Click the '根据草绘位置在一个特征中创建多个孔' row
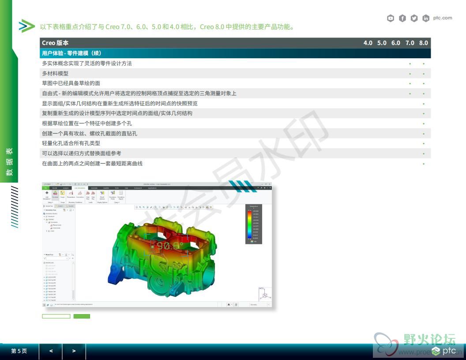The image size is (466, 360). pos(235,123)
